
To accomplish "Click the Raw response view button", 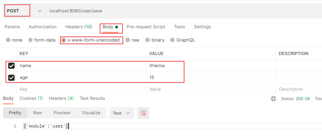I will [38, 113].
